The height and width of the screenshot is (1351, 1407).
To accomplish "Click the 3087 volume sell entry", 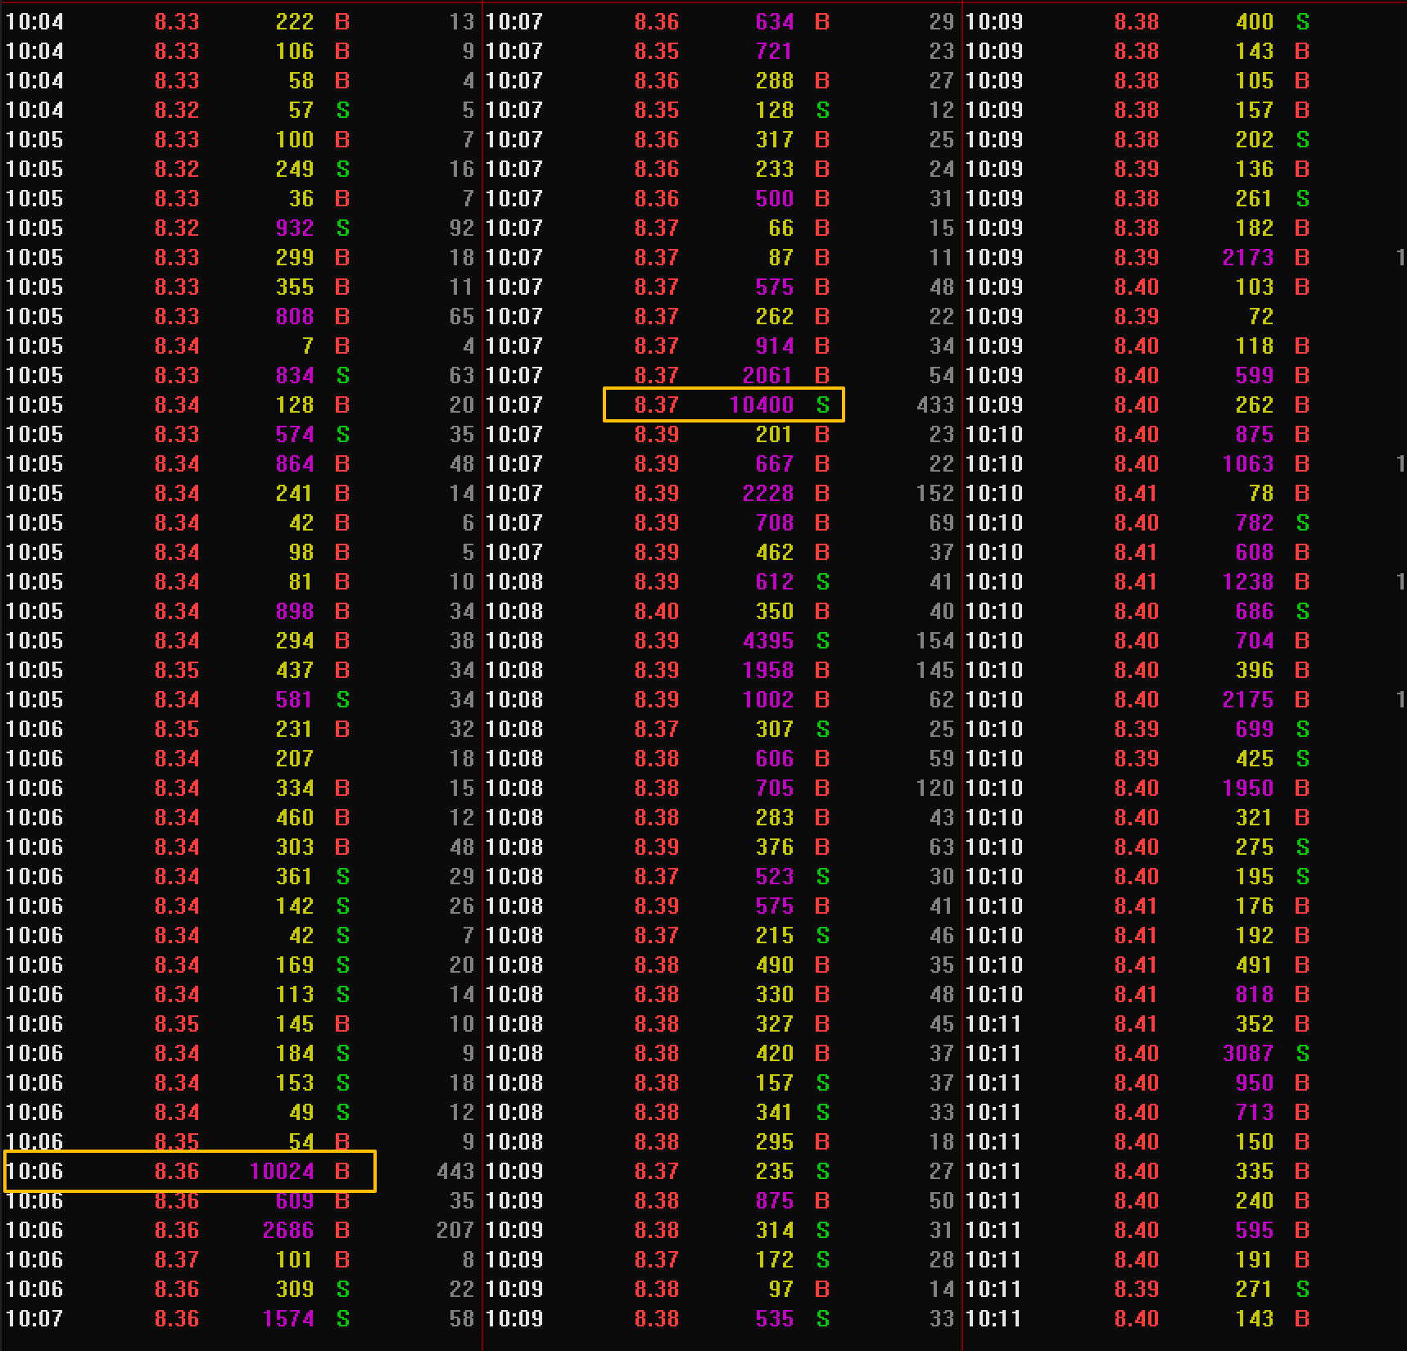I will [x=1248, y=1053].
